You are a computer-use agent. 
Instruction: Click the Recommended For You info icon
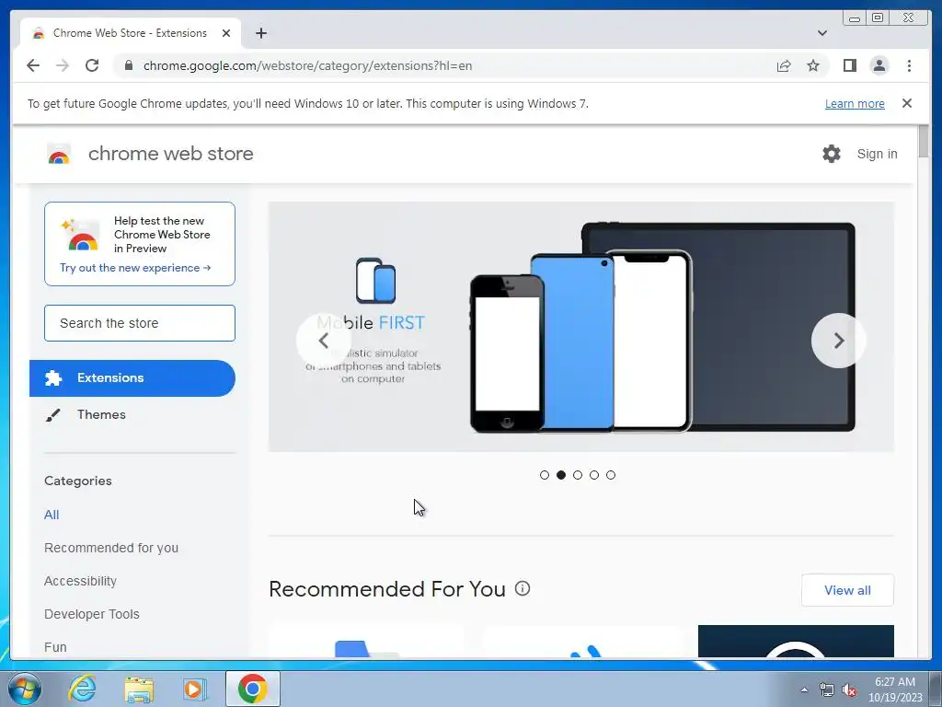coord(523,588)
